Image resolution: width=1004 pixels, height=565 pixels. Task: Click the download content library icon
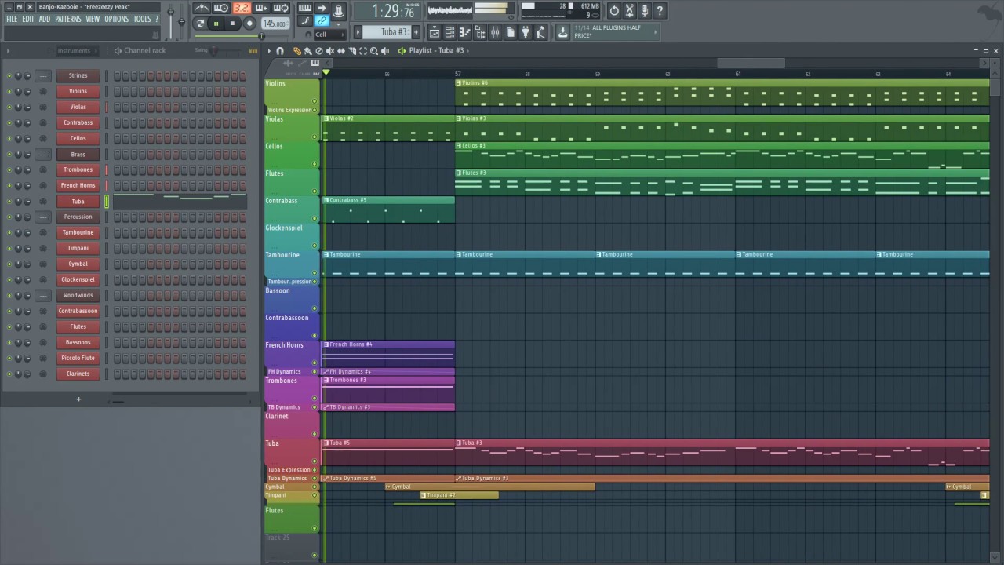pyautogui.click(x=562, y=32)
